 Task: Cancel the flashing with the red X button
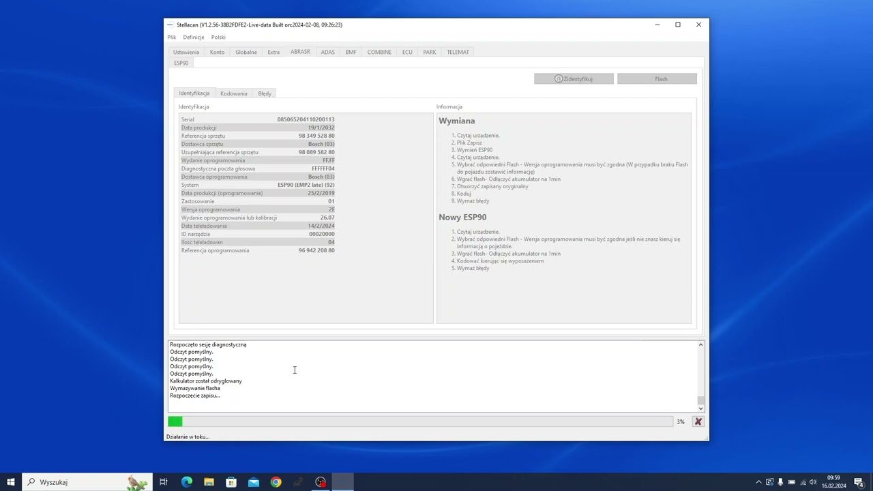pos(698,421)
